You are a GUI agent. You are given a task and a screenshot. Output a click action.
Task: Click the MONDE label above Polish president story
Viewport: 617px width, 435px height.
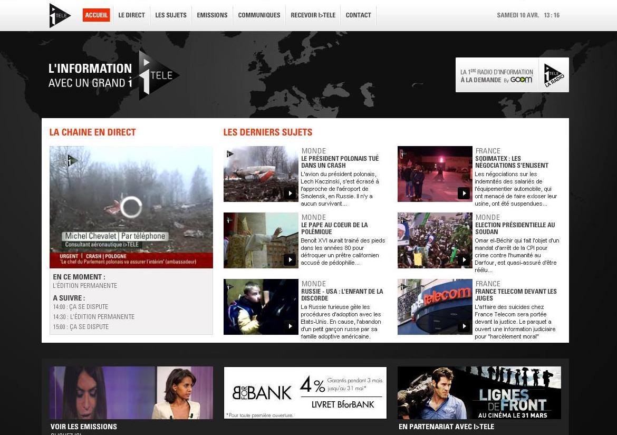point(314,151)
